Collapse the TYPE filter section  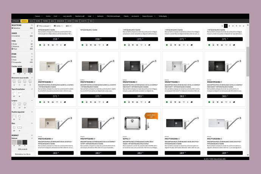(x=32, y=41)
